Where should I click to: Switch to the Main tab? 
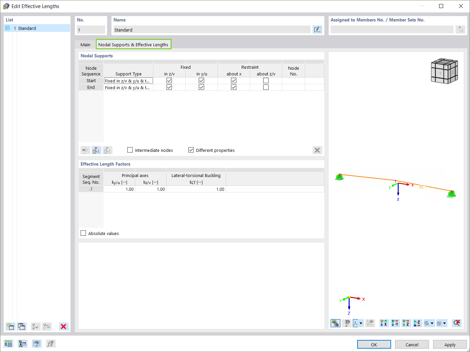click(x=85, y=44)
